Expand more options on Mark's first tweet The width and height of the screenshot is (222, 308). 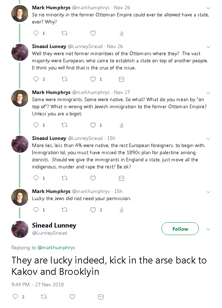(x=208, y=7)
